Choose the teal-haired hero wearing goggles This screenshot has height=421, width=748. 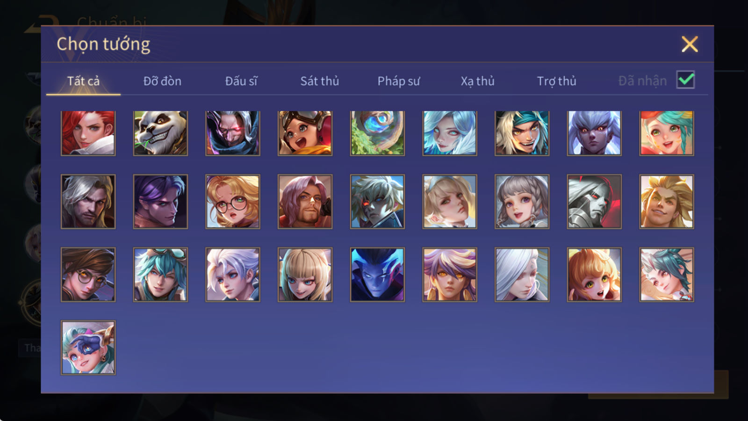160,275
